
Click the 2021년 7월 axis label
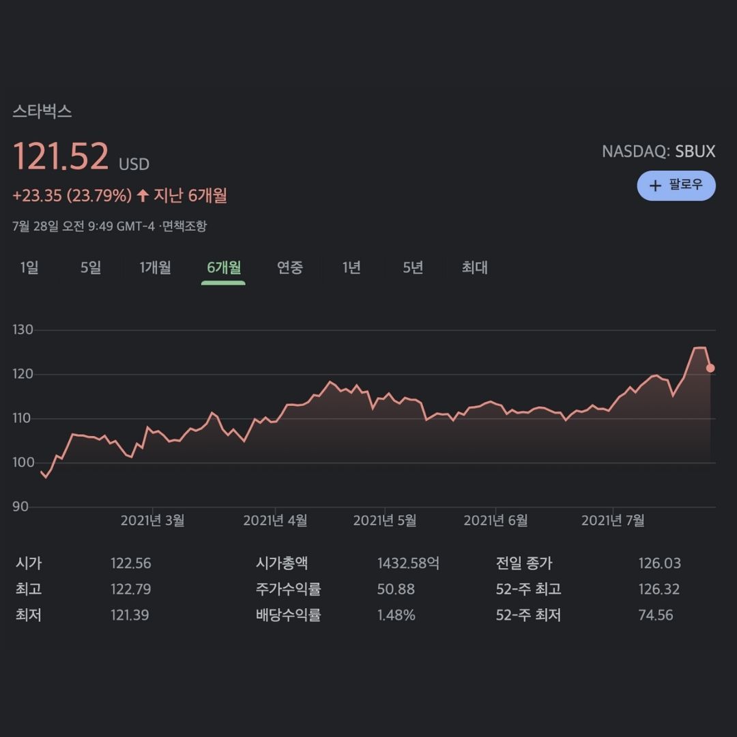pos(612,520)
